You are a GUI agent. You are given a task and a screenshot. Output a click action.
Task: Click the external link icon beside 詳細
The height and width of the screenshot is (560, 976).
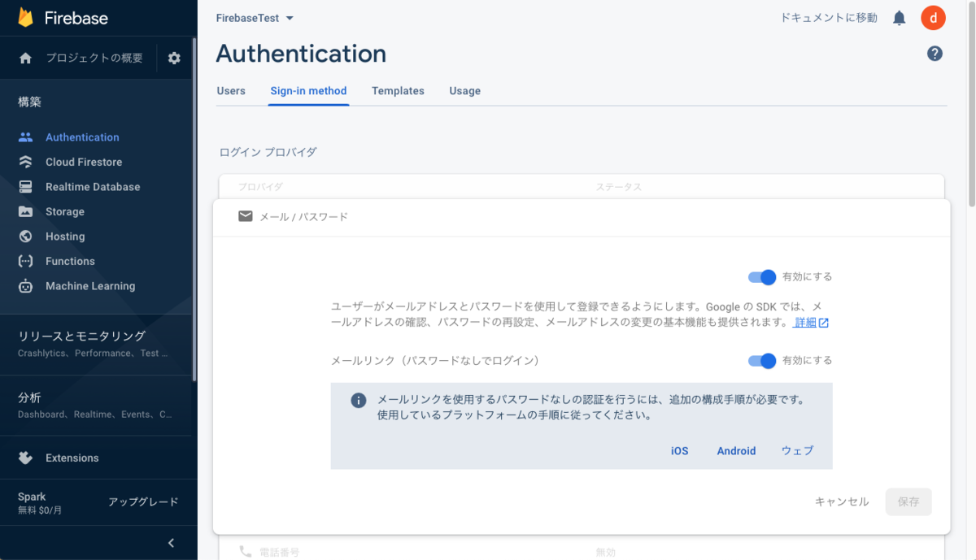click(823, 323)
